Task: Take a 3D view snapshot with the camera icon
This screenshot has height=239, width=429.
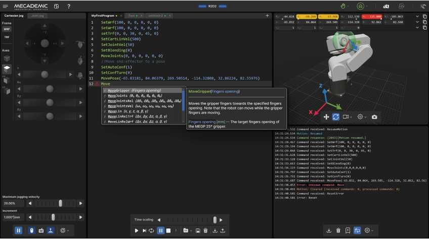Action: coord(374,117)
